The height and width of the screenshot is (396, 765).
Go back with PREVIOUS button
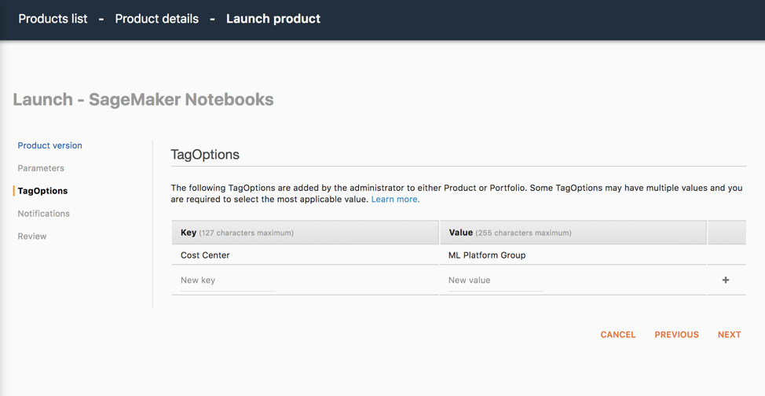[676, 335]
